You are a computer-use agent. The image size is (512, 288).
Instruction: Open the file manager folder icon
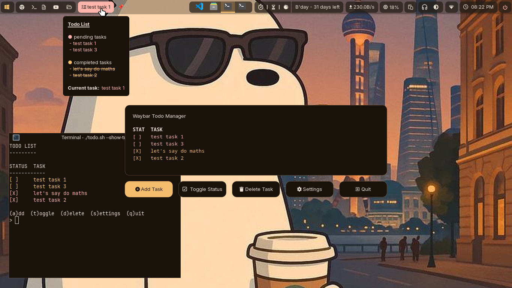[69, 7]
